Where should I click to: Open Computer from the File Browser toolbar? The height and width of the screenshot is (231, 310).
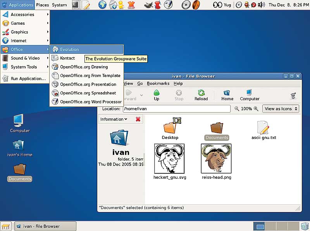[x=250, y=95]
